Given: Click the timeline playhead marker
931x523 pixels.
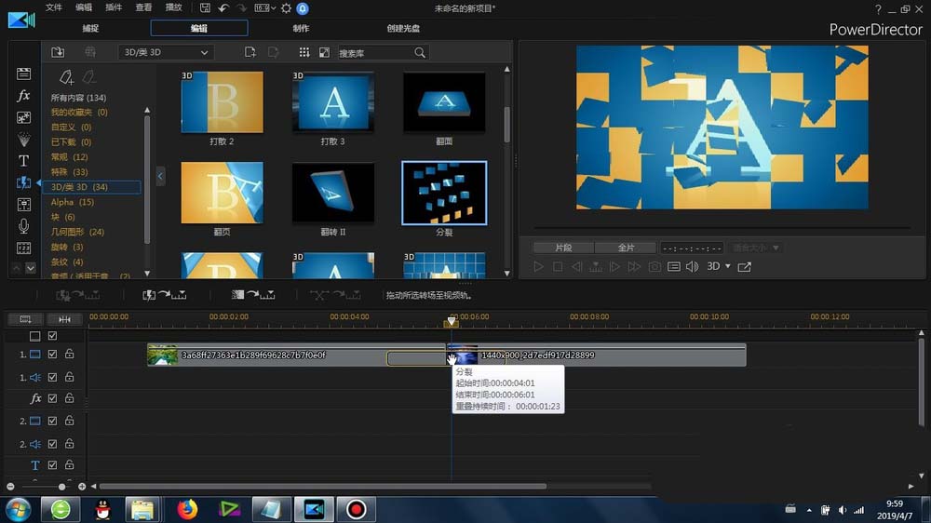Looking at the screenshot, I should [x=452, y=322].
